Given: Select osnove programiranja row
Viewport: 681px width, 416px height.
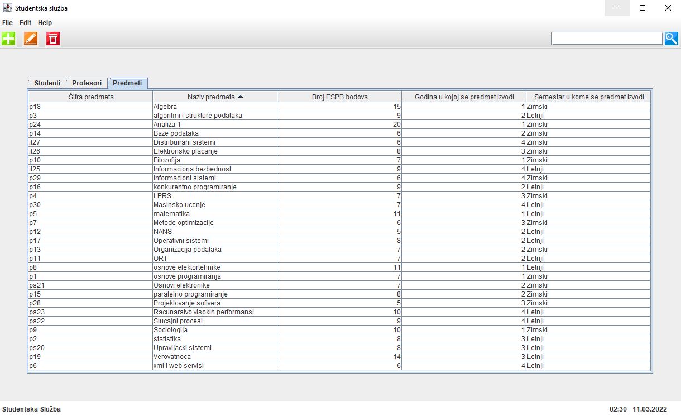Looking at the screenshot, I should click(x=339, y=276).
